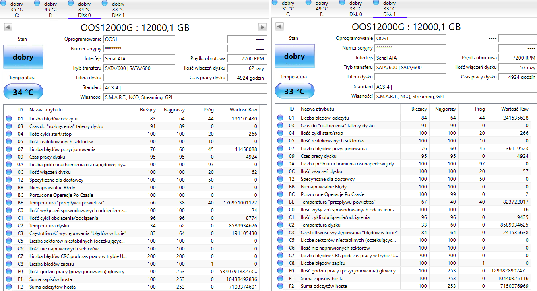Image resolution: width=537 pixels, height=291 pixels.
Task: Select status orb for attribute F2 in right window
Action: click(x=280, y=286)
